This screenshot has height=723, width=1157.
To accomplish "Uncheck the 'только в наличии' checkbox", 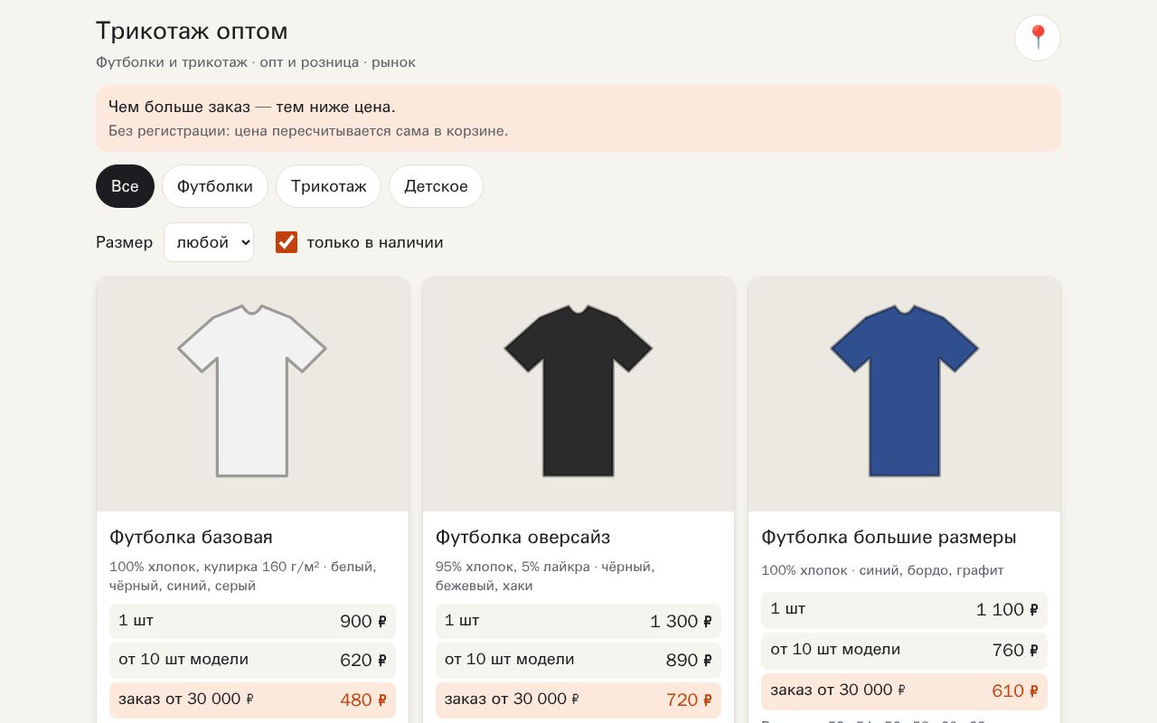I will (x=287, y=242).
